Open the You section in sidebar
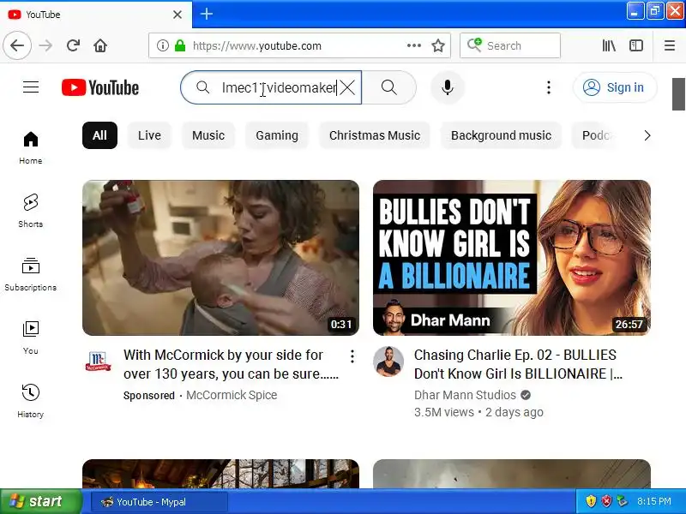This screenshot has width=686, height=514. coord(31,338)
